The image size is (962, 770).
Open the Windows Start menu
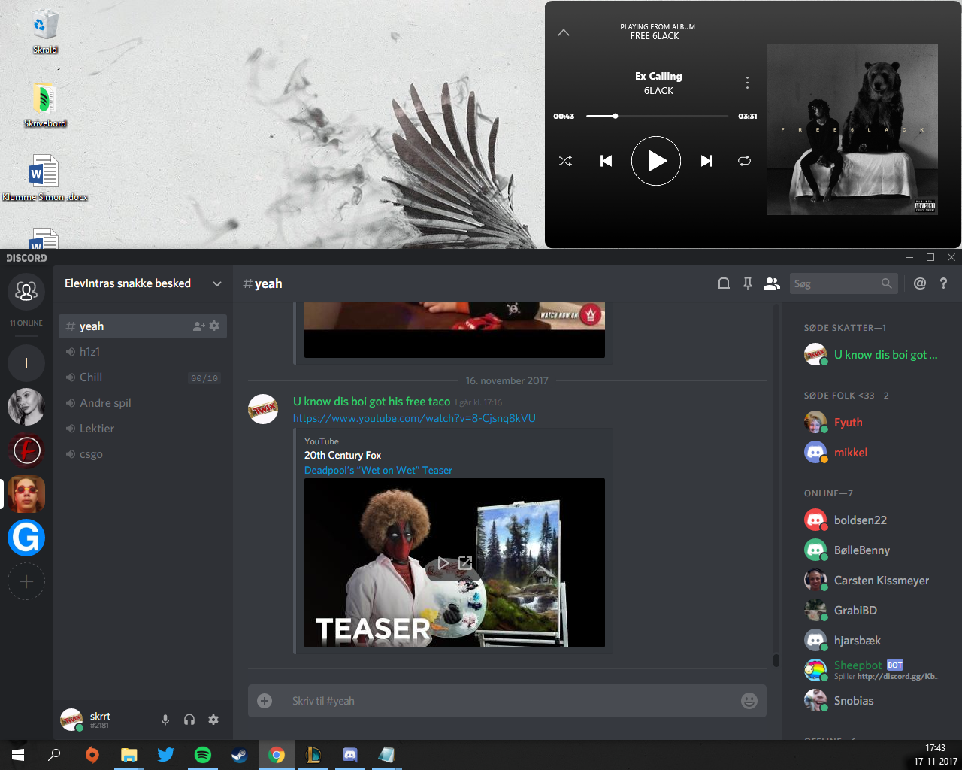18,755
